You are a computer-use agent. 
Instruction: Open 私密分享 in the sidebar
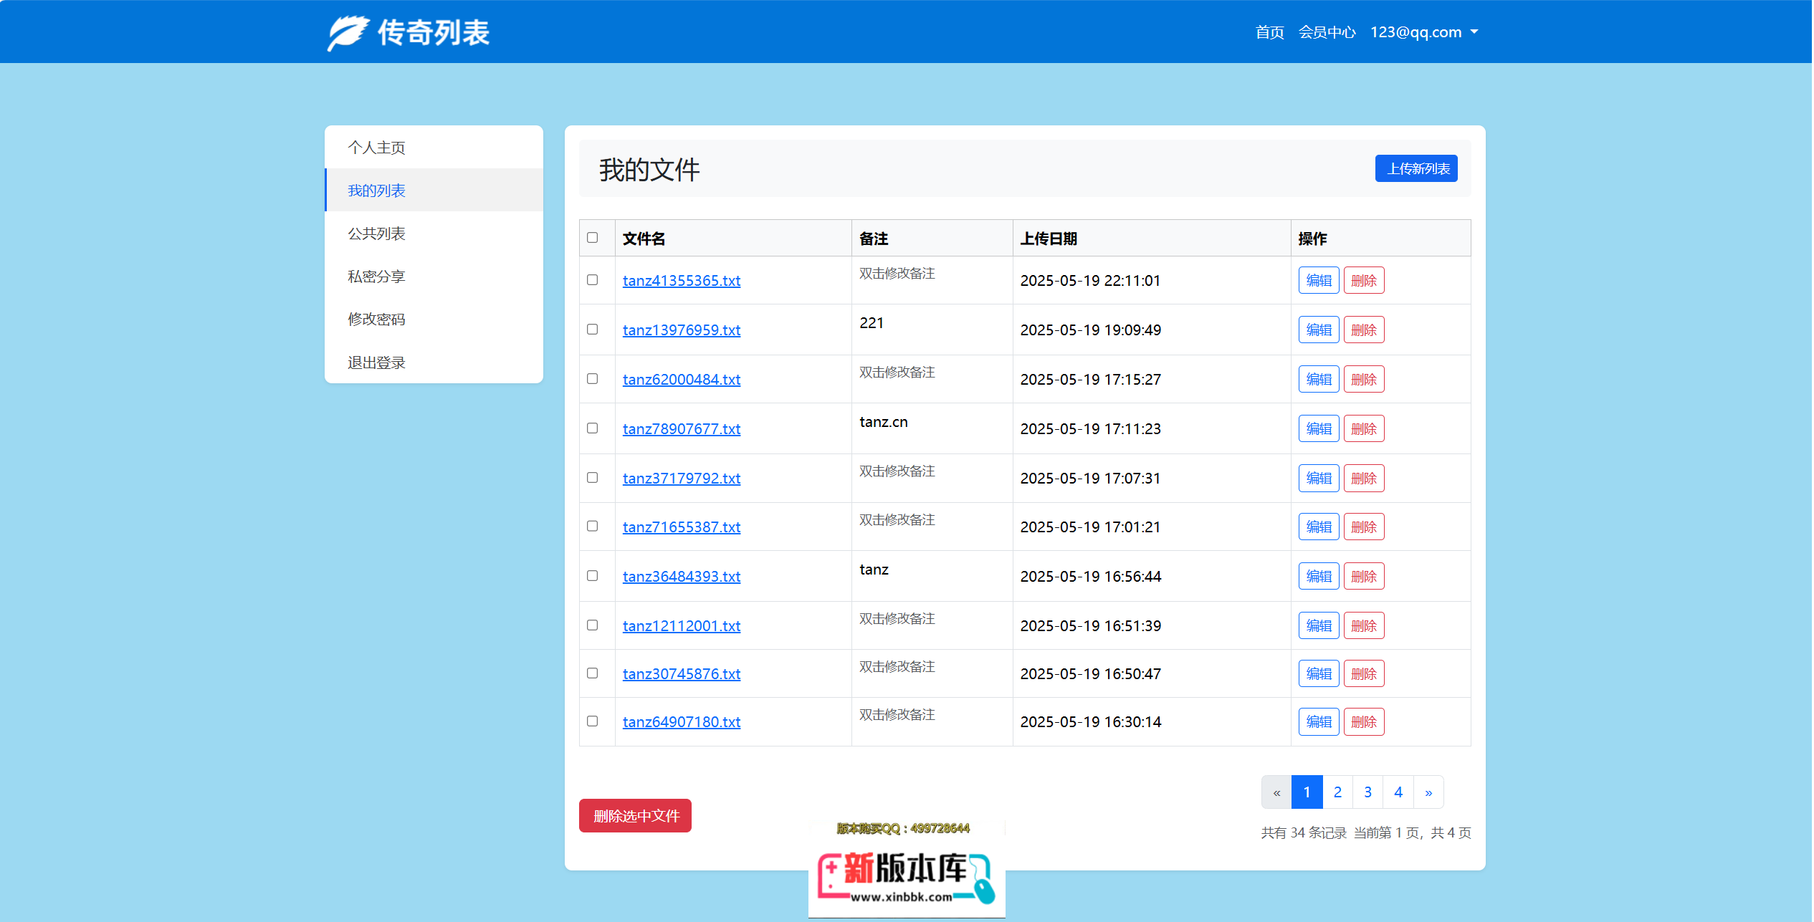[x=434, y=277]
